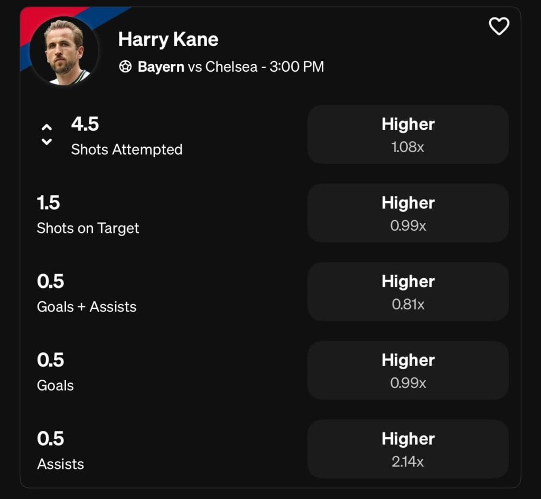Click the Shots on Target label
This screenshot has height=499, width=541.
click(88, 228)
